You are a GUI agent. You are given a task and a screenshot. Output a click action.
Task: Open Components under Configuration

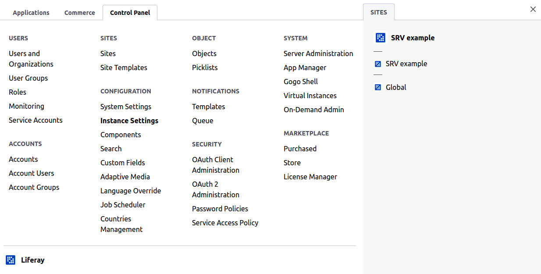point(121,135)
